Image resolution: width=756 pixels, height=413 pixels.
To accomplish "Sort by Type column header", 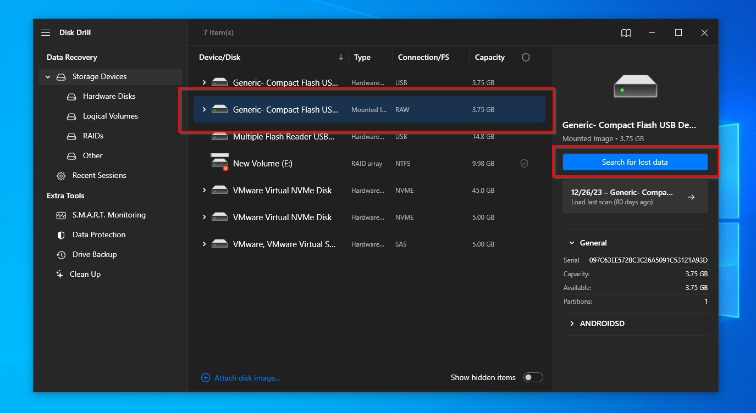I will point(362,57).
